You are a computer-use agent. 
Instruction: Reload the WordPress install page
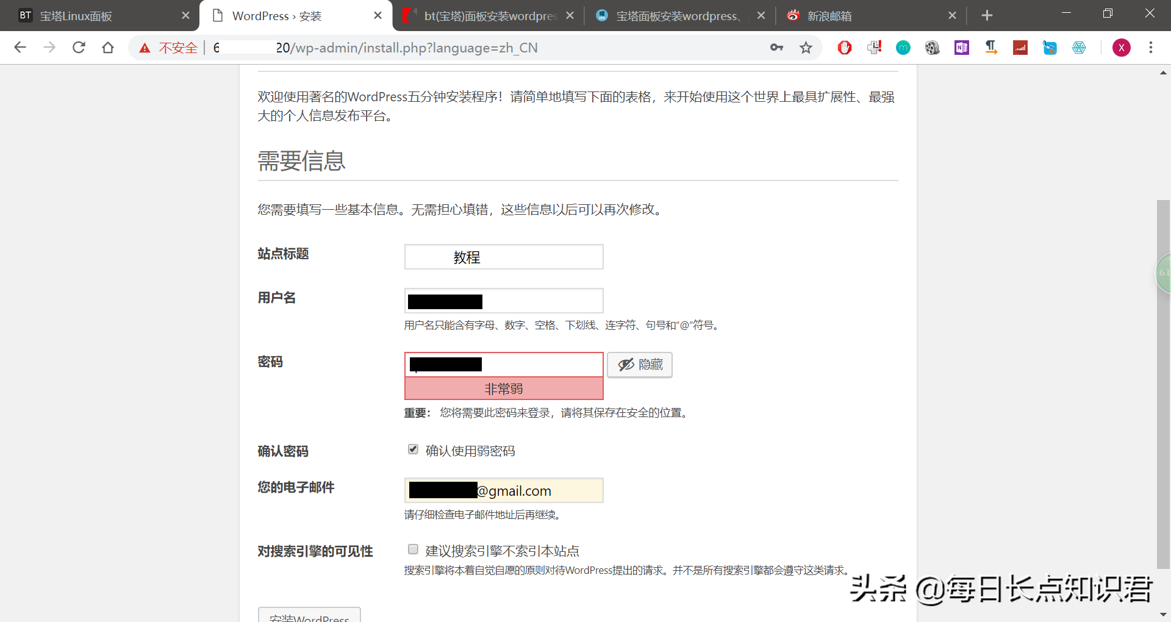[x=79, y=48]
